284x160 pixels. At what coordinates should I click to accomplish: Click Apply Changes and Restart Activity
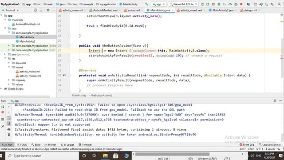[208, 4]
